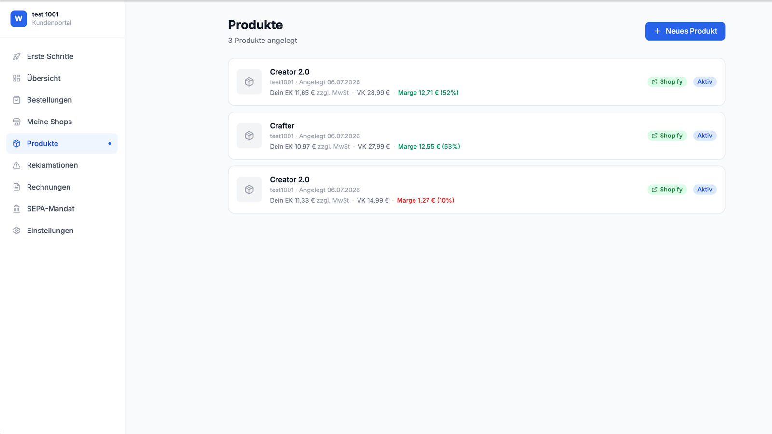Open the Shopify link on the Crafter row
Image resolution: width=772 pixels, height=434 pixels.
point(667,136)
